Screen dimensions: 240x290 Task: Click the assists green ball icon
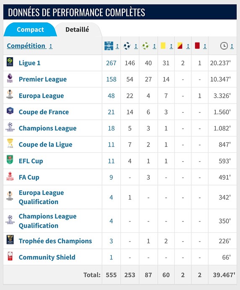(146, 46)
